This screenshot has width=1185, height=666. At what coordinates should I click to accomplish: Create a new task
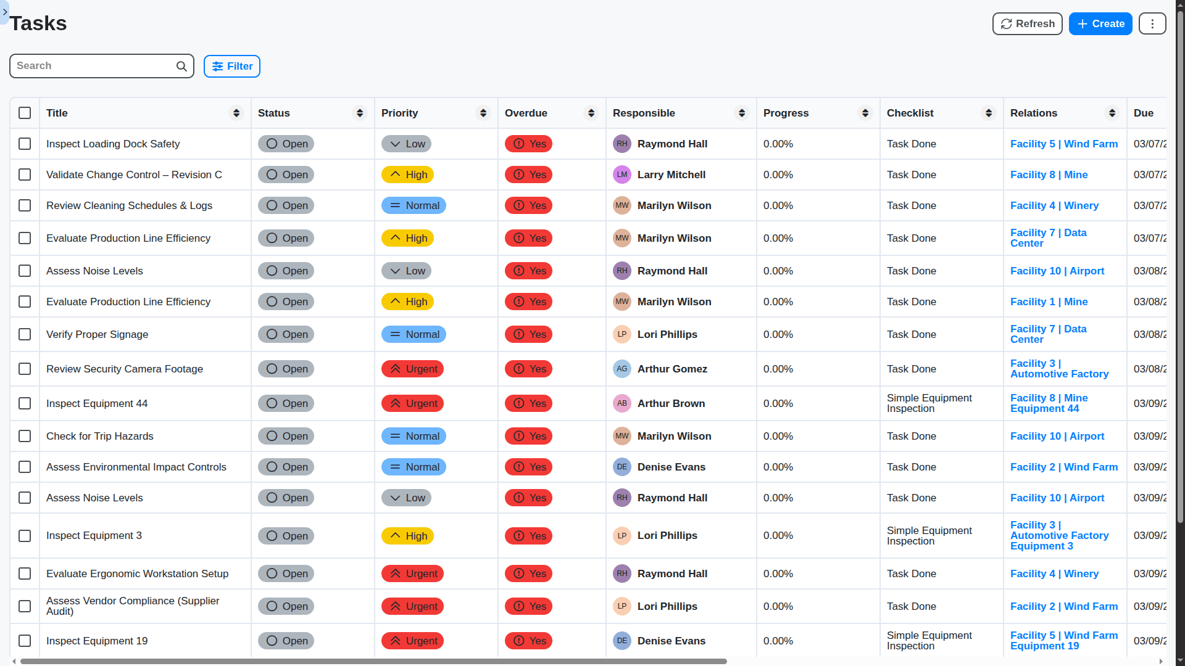click(x=1100, y=23)
